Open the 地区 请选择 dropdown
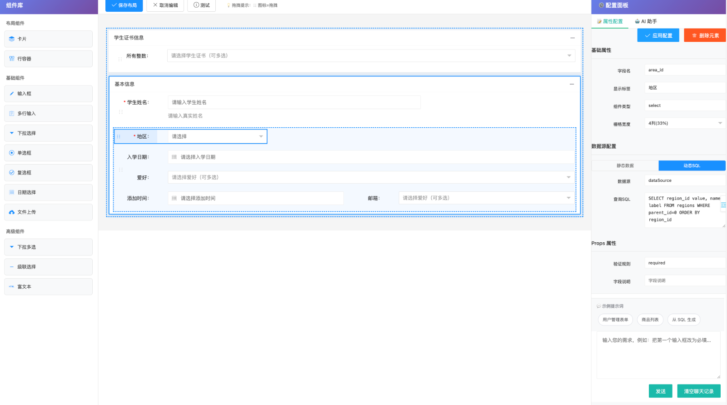Image resolution: width=727 pixels, height=405 pixels. coord(217,136)
